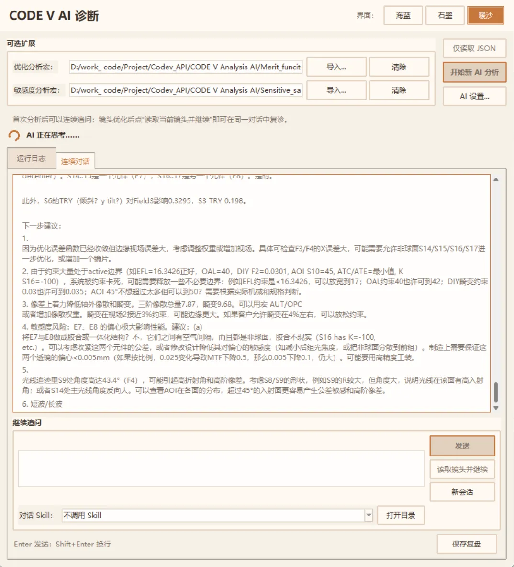Viewport: 514px width, 567px height.
Task: Click the AI 正在思考 spinner icon
Action: [14, 135]
